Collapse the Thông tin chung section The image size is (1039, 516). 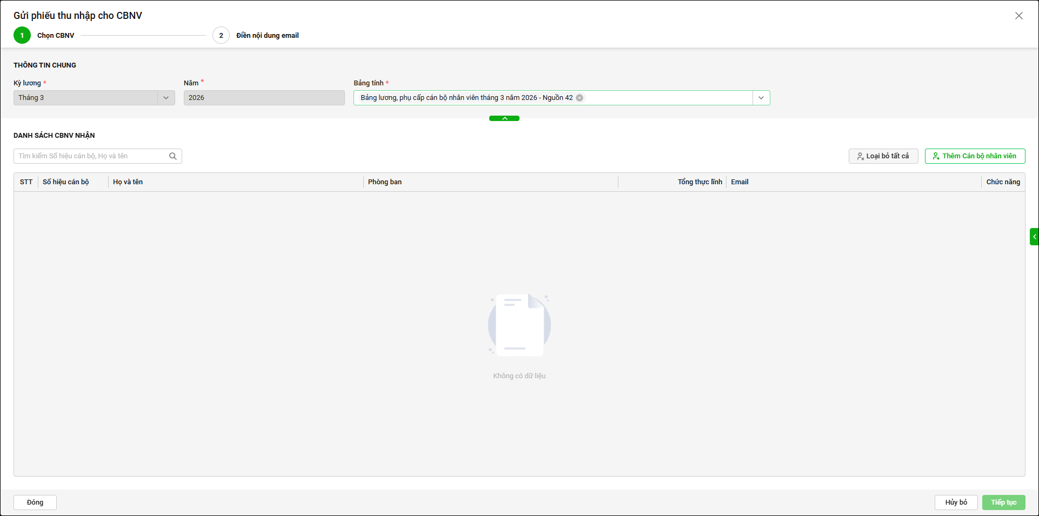point(504,118)
